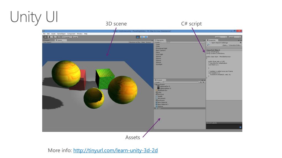
Task: Toggle Stats overlay in Game view
Action: (143, 42)
